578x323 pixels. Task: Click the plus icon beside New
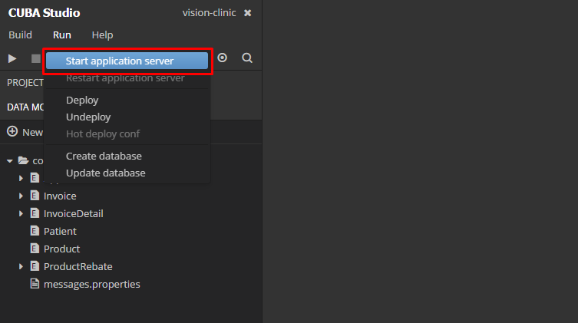pyautogui.click(x=12, y=132)
